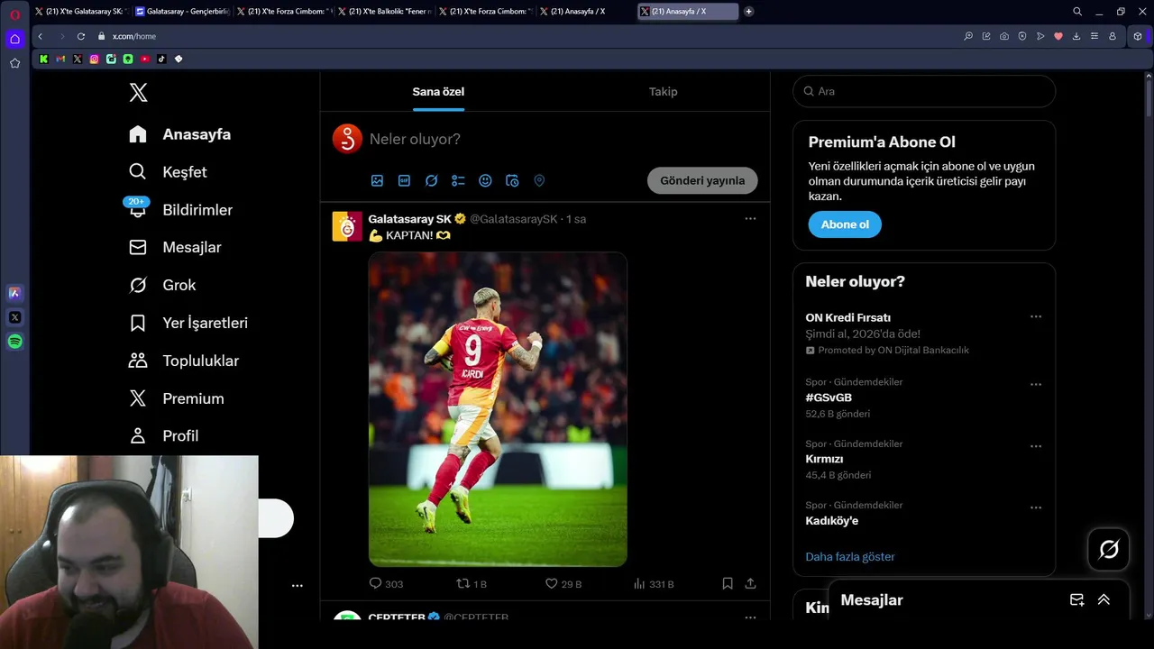The height and width of the screenshot is (649, 1154).
Task: View analytics showing 331 B views
Action: (653, 584)
